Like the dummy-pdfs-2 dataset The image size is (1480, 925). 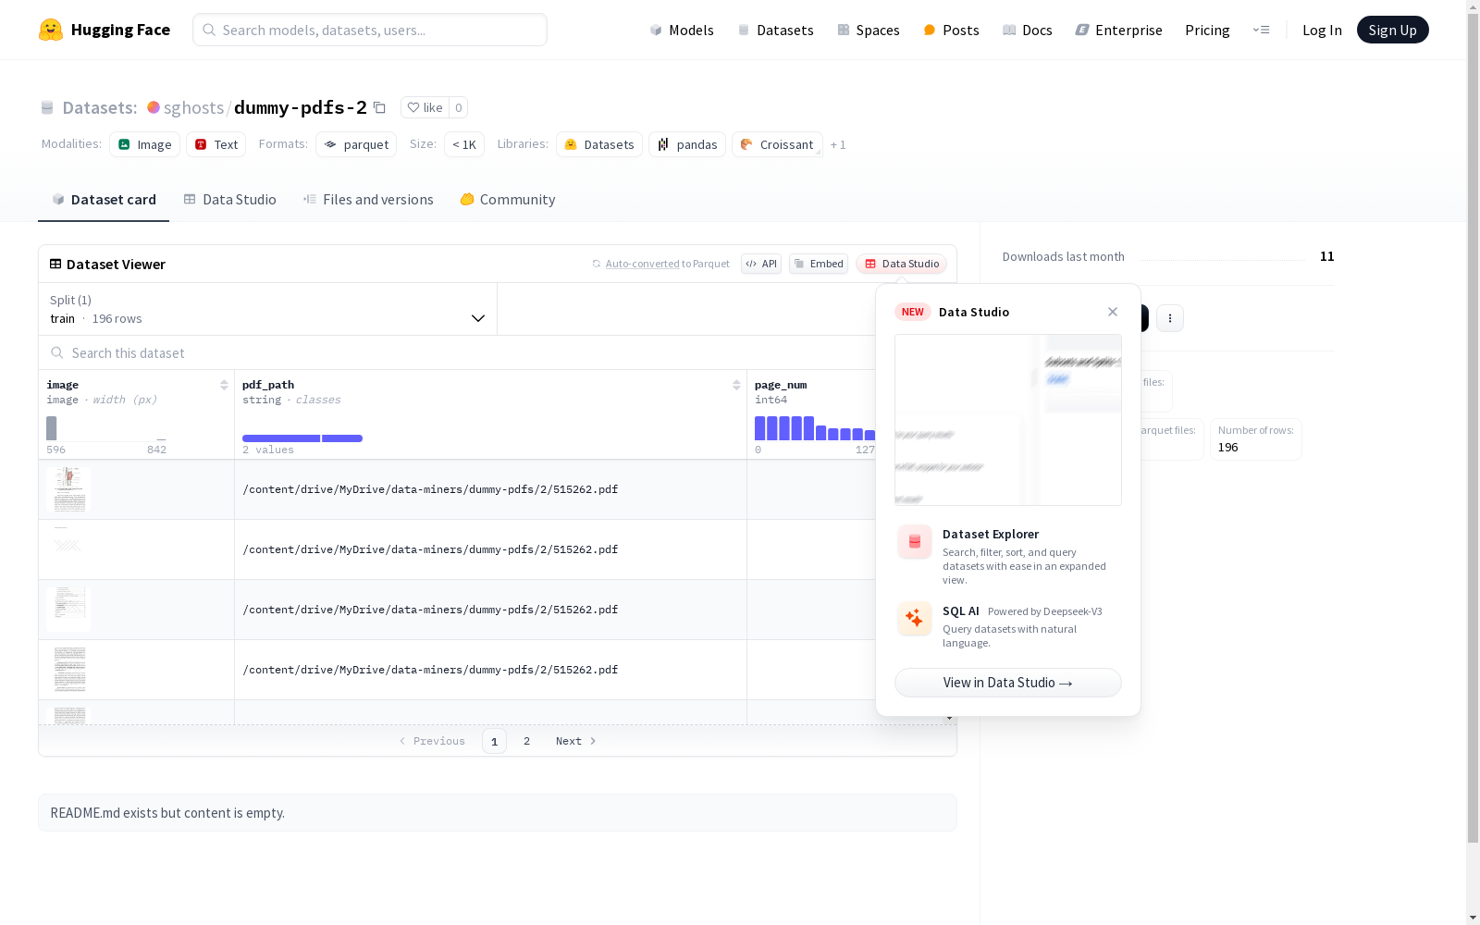425,107
